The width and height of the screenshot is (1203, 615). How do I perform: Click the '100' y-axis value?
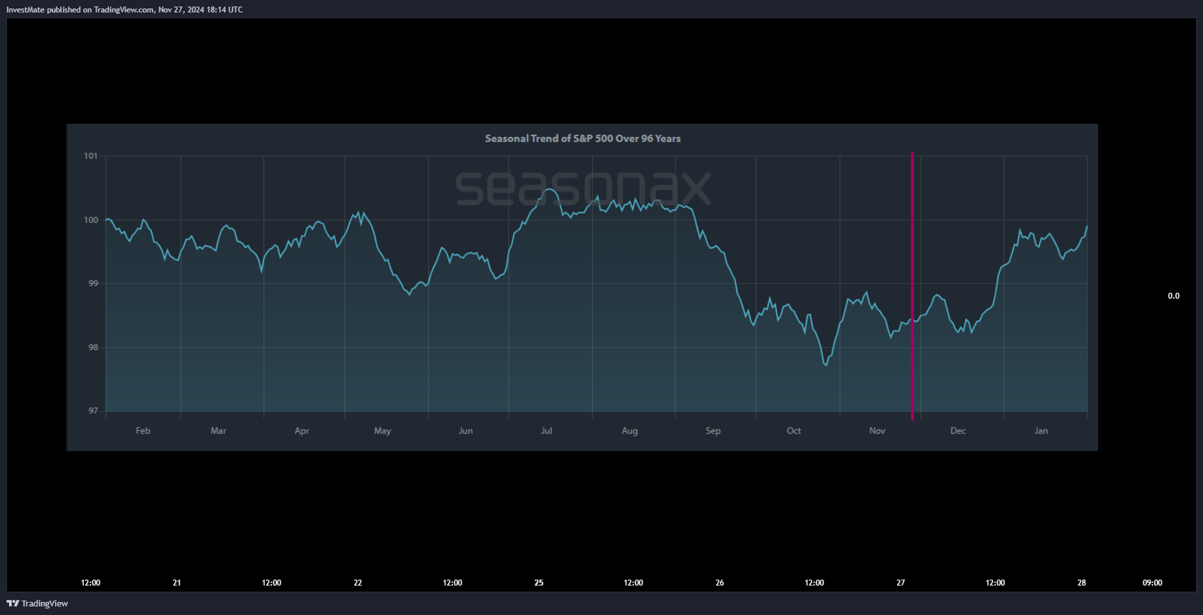[90, 220]
